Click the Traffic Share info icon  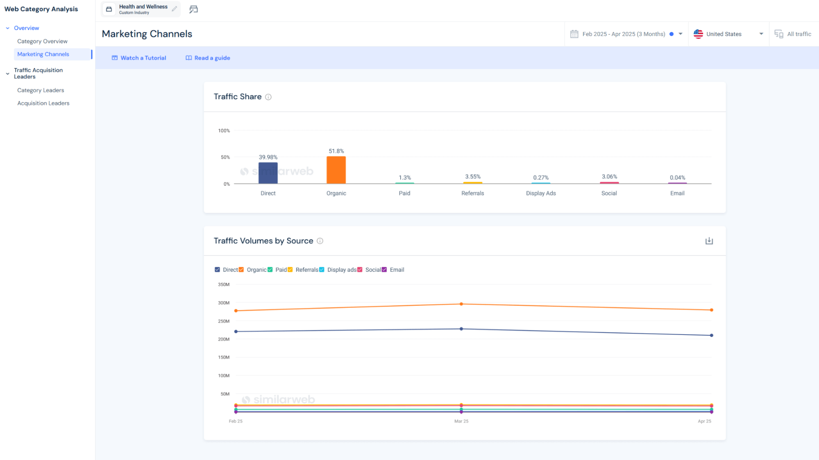[268, 97]
